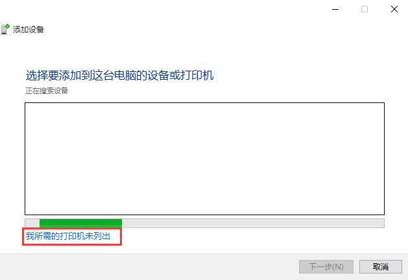Click the green plus badge on device icon

tap(8, 26)
